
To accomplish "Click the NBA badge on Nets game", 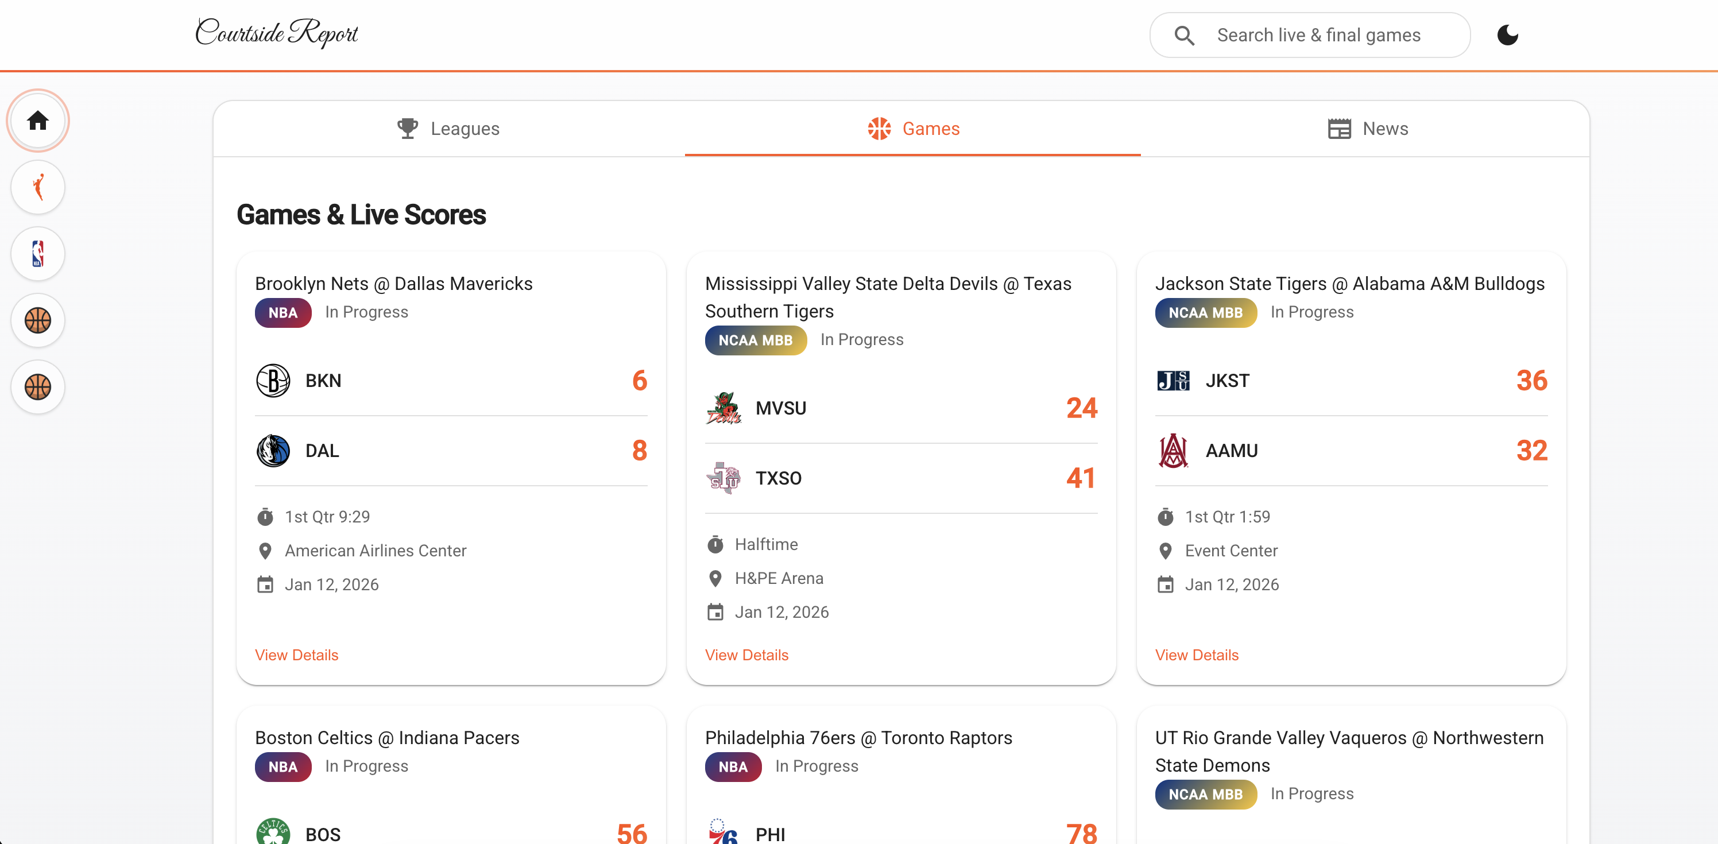I will [x=283, y=313].
